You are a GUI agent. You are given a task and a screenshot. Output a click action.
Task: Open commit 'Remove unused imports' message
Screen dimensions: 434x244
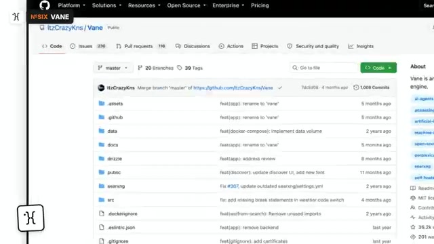271,213
